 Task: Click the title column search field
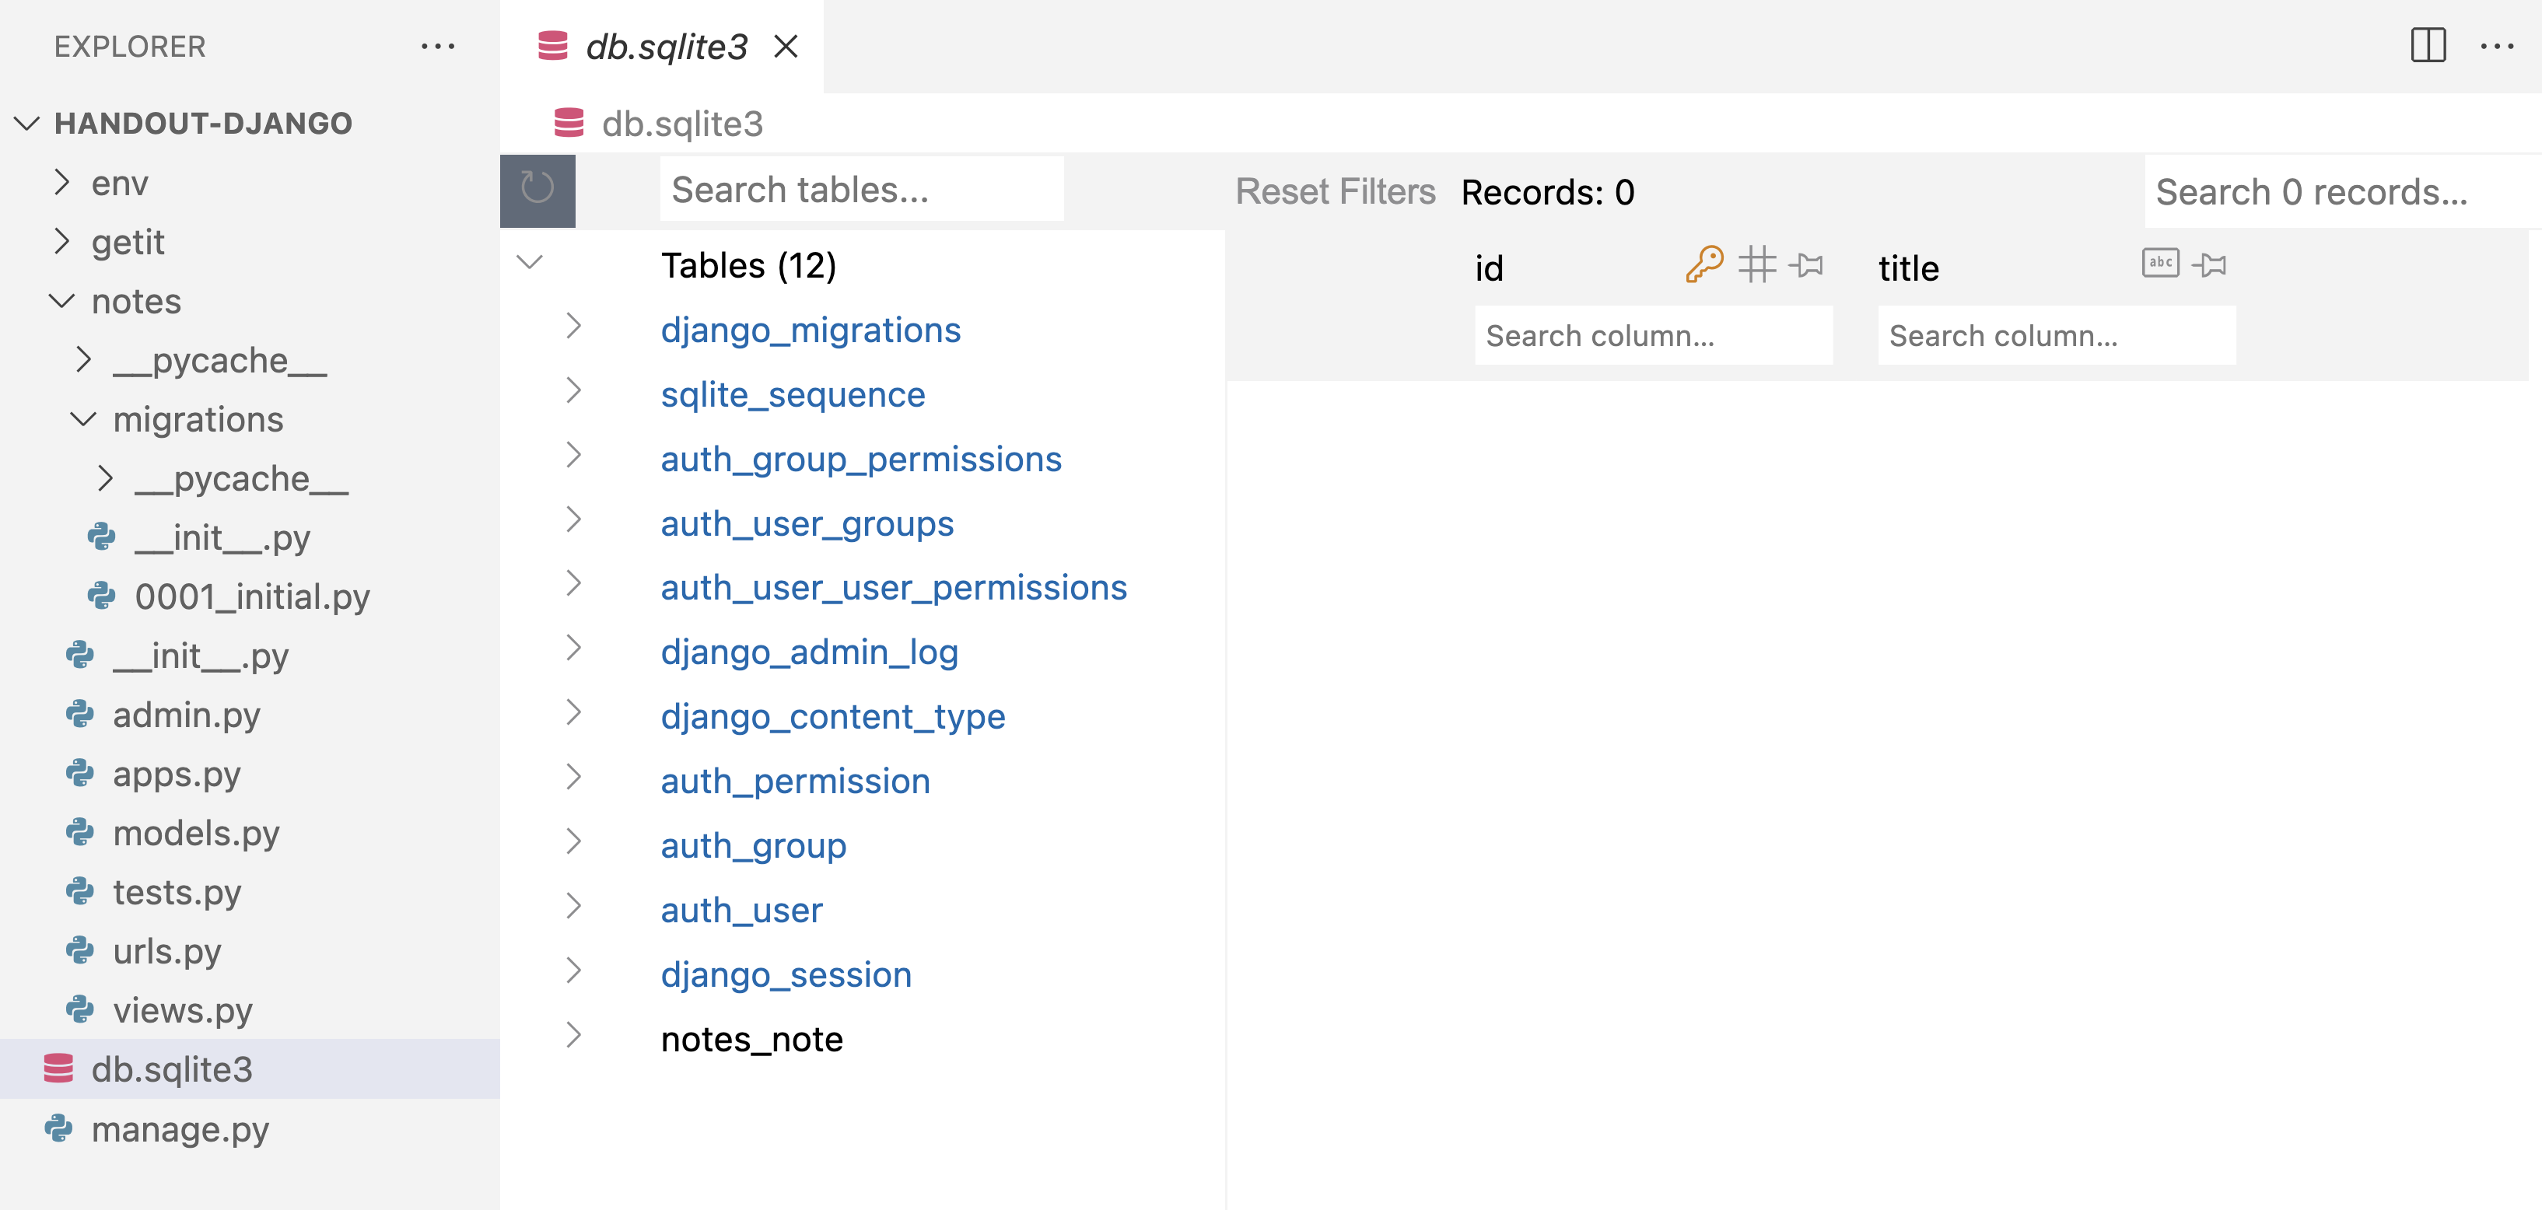coord(2056,335)
